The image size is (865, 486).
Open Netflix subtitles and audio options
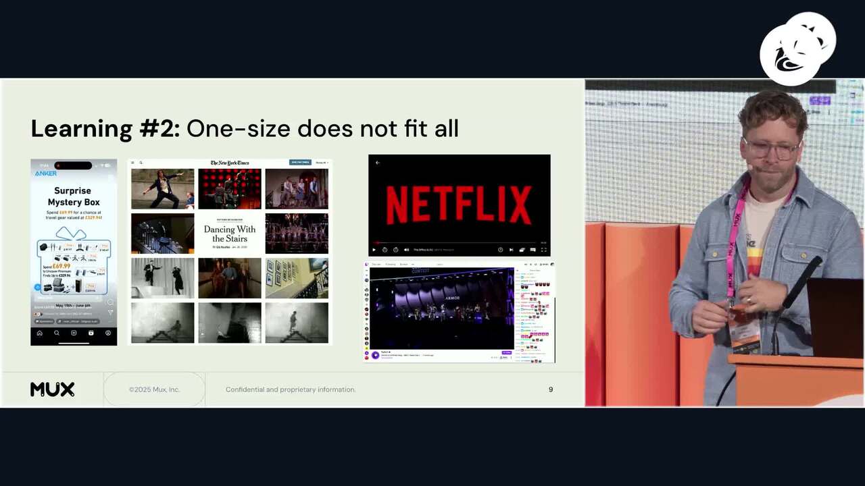533,250
